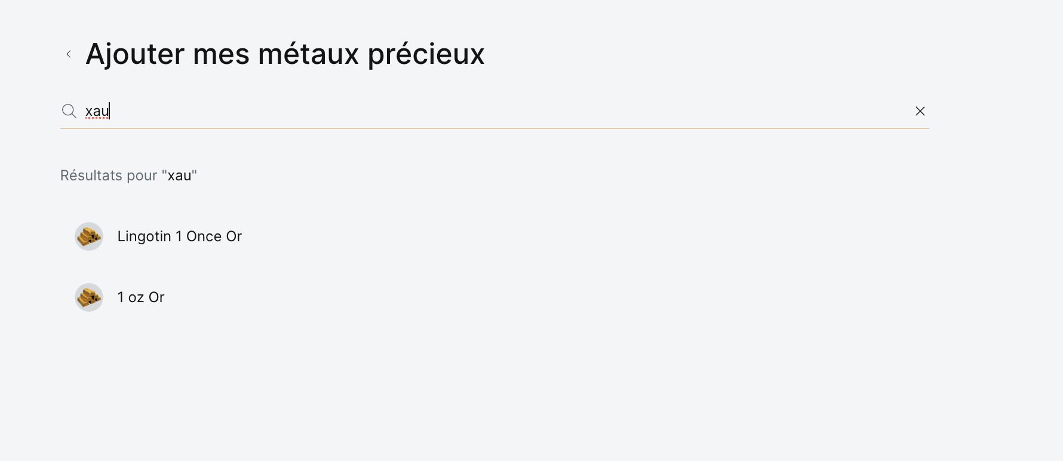Image resolution: width=1063 pixels, height=461 pixels.
Task: Click the typed "xau" text in the search field
Action: pos(97,112)
